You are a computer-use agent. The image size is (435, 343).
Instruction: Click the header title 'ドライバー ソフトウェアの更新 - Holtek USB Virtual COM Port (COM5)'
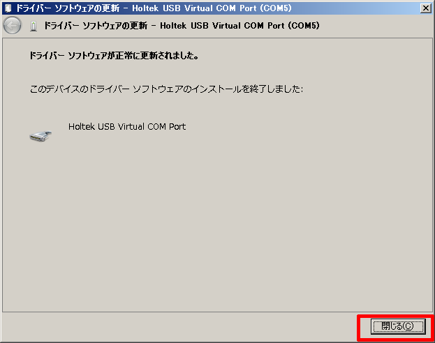point(182,26)
